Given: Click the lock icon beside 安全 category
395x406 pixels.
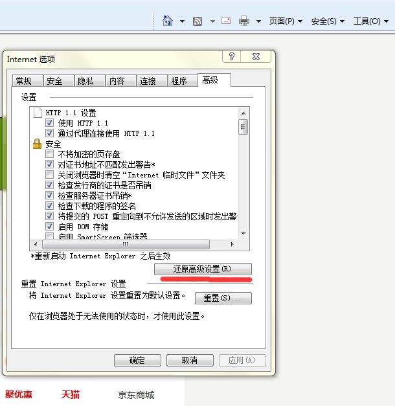Looking at the screenshot, I should [x=38, y=144].
